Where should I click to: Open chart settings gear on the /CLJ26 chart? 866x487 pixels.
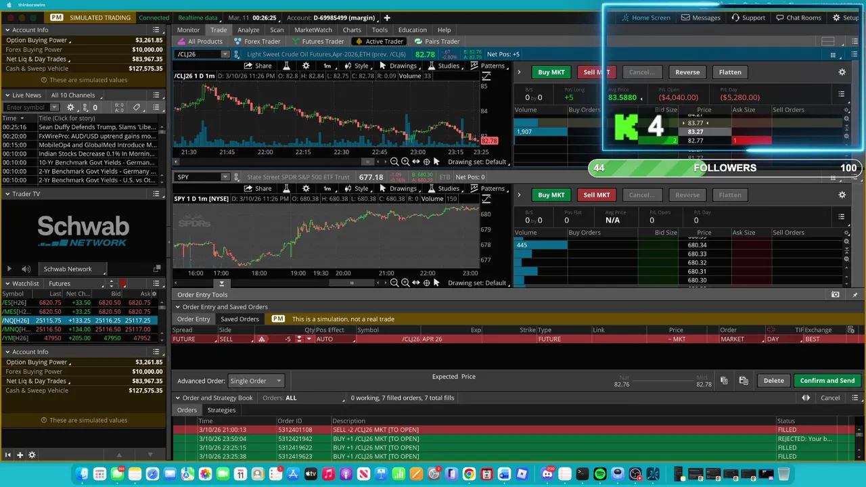point(306,66)
